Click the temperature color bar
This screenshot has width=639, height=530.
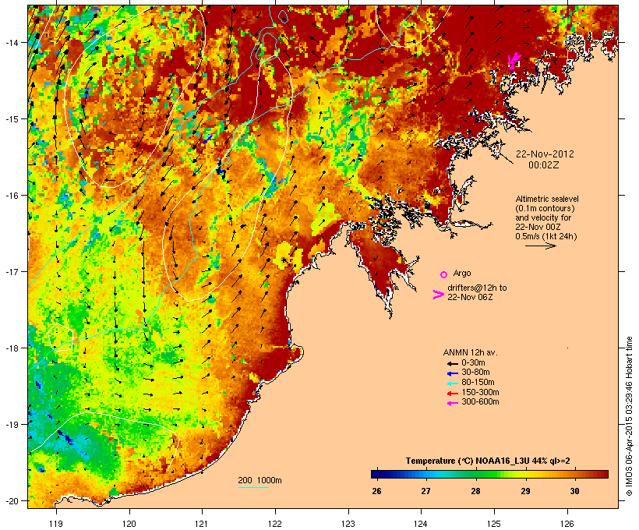click(489, 474)
